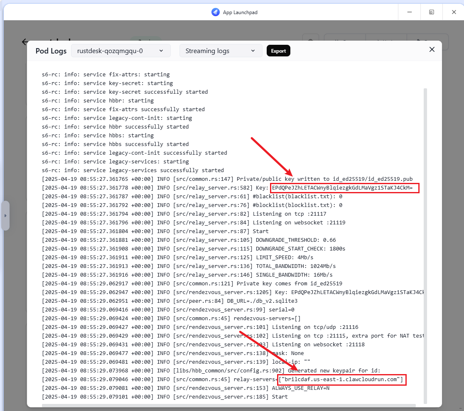Image resolution: width=464 pixels, height=411 pixels.
Task: Maximize the App Launchpad window
Action: [432, 12]
